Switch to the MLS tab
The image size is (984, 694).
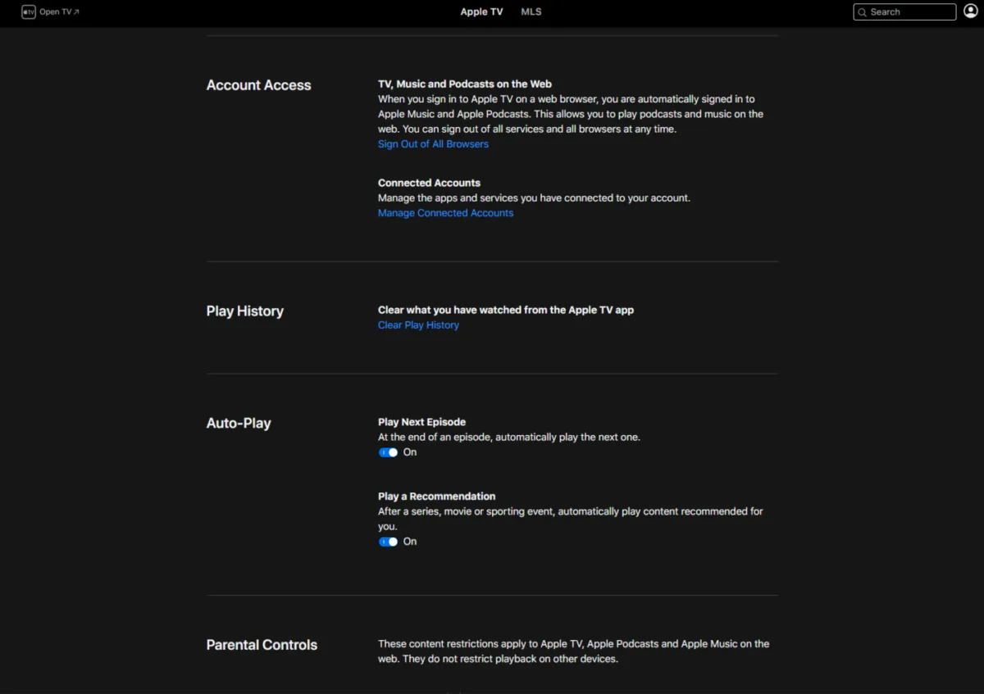531,12
